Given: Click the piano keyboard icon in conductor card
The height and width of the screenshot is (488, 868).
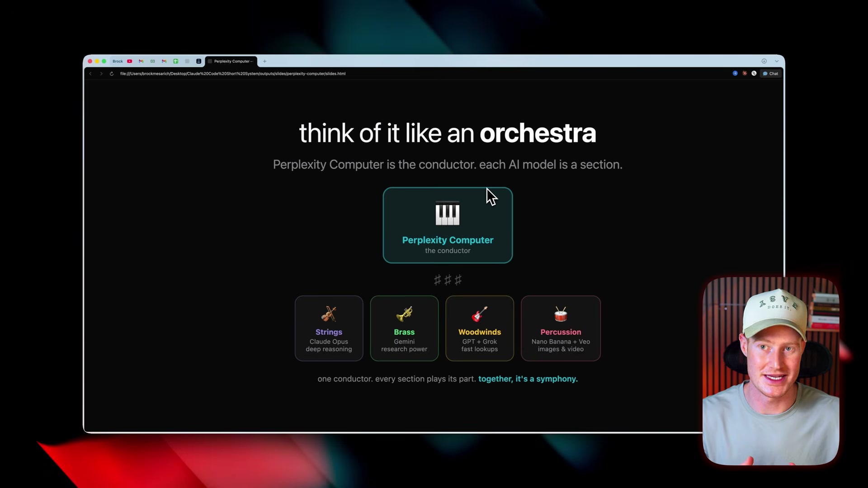Looking at the screenshot, I should (x=448, y=213).
